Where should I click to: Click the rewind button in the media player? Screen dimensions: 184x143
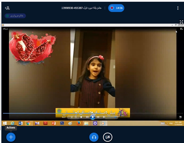coord(87,117)
